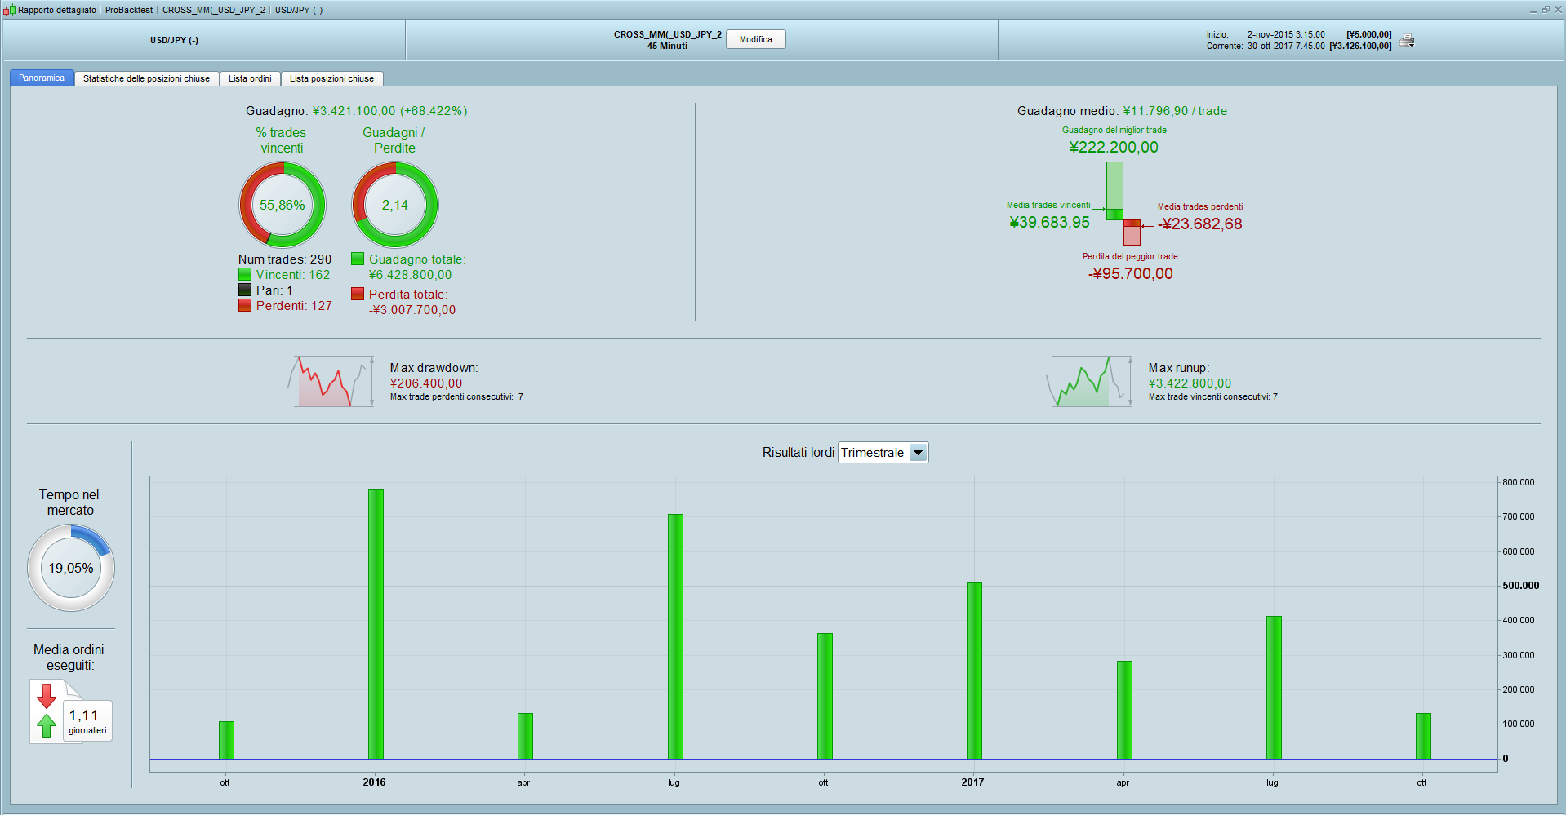Click the red Perdita totale swatch
This screenshot has width=1566, height=815.
[x=358, y=294]
